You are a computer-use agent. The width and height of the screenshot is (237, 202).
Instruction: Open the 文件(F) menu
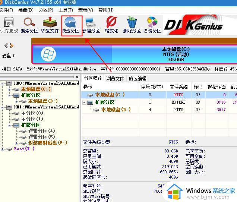[x=6, y=10]
